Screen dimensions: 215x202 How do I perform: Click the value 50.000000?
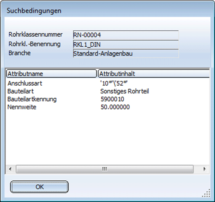[115, 107]
